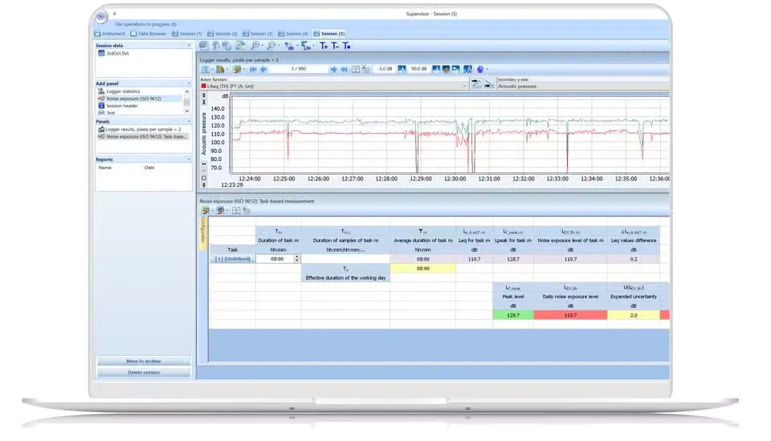This screenshot has width=771, height=441.
Task: Click the Move to archive button
Action: [144, 361]
